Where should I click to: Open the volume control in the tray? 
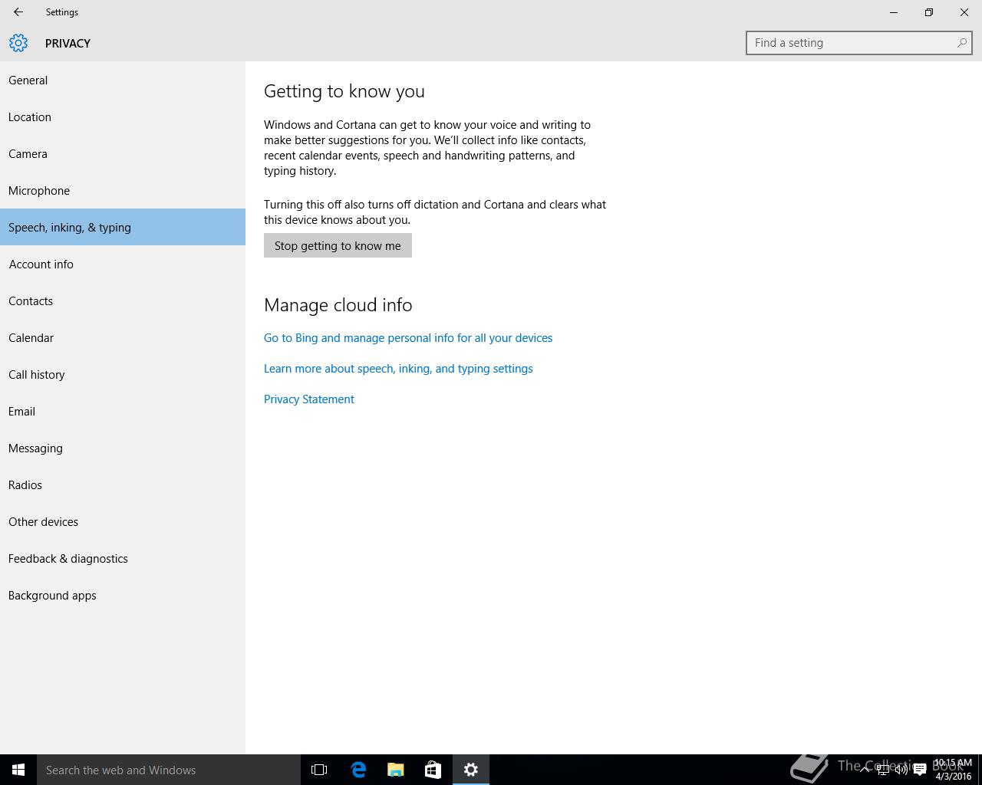901,770
